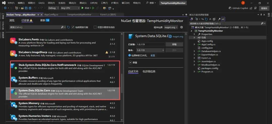Click the package list vertical scrollbar thumb
272x124 pixels.
click(x=122, y=83)
